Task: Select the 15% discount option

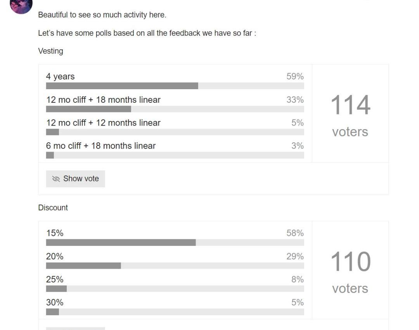Action: click(55, 233)
